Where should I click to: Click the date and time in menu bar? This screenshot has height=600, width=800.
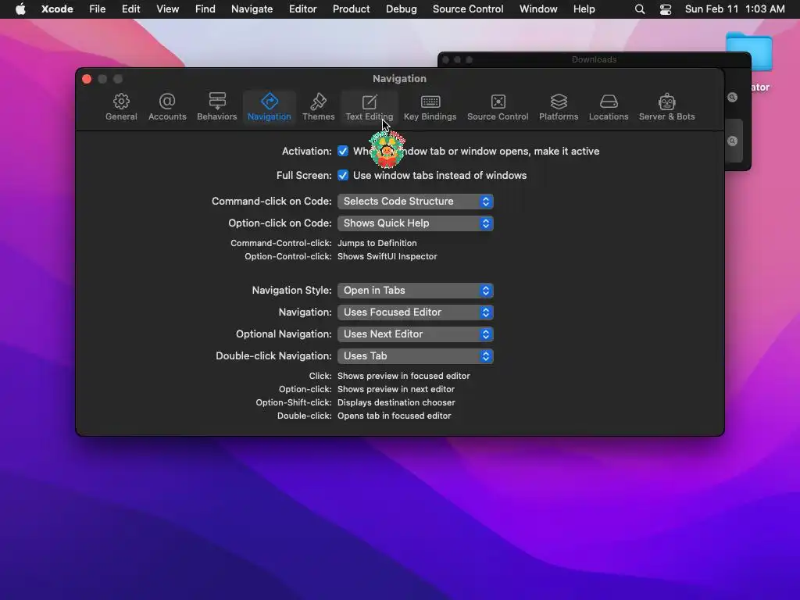[x=734, y=9]
